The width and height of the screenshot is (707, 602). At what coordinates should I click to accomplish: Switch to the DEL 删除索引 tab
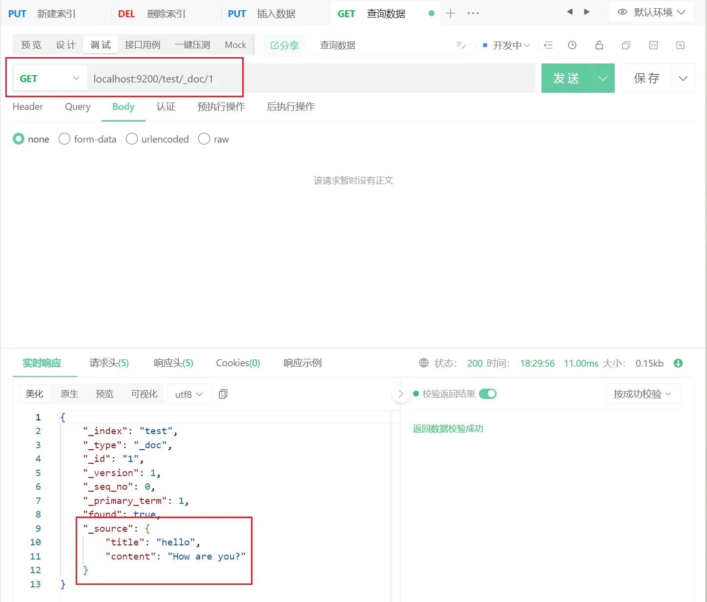click(151, 14)
